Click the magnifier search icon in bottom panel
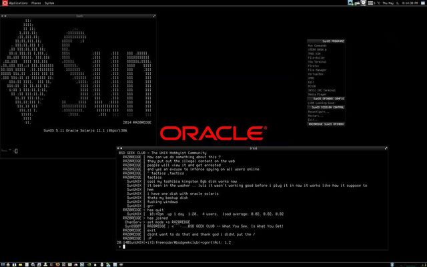427x267 pixels. (33, 264)
